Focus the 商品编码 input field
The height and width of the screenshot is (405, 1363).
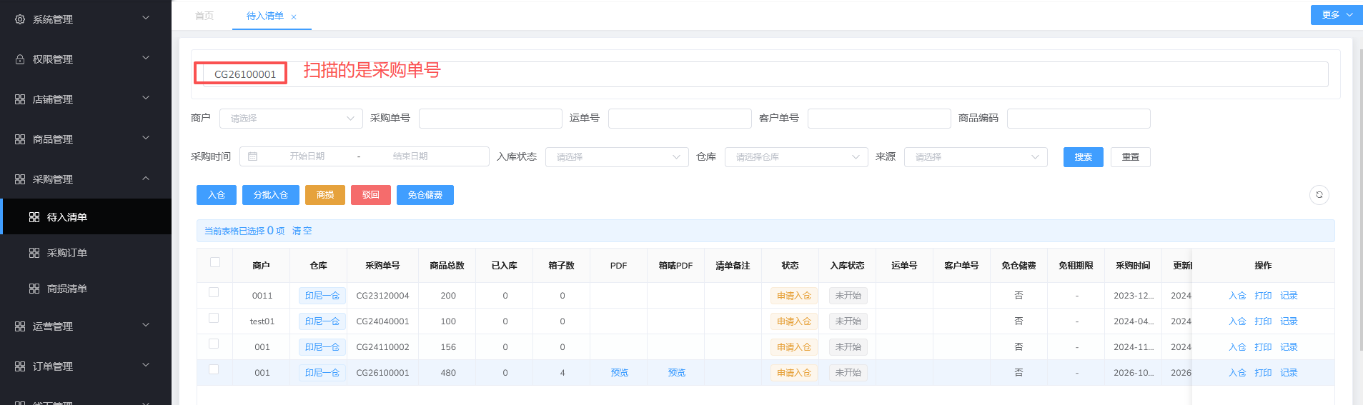coord(1079,119)
